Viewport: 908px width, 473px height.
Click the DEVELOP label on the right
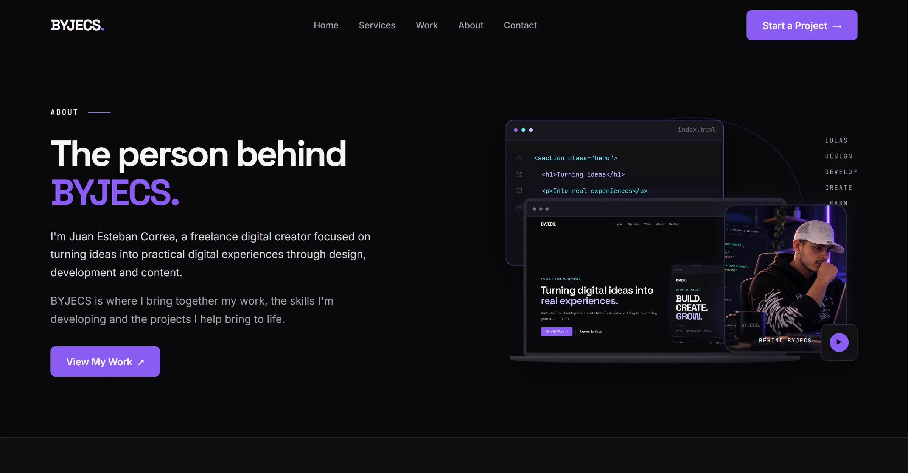point(841,172)
